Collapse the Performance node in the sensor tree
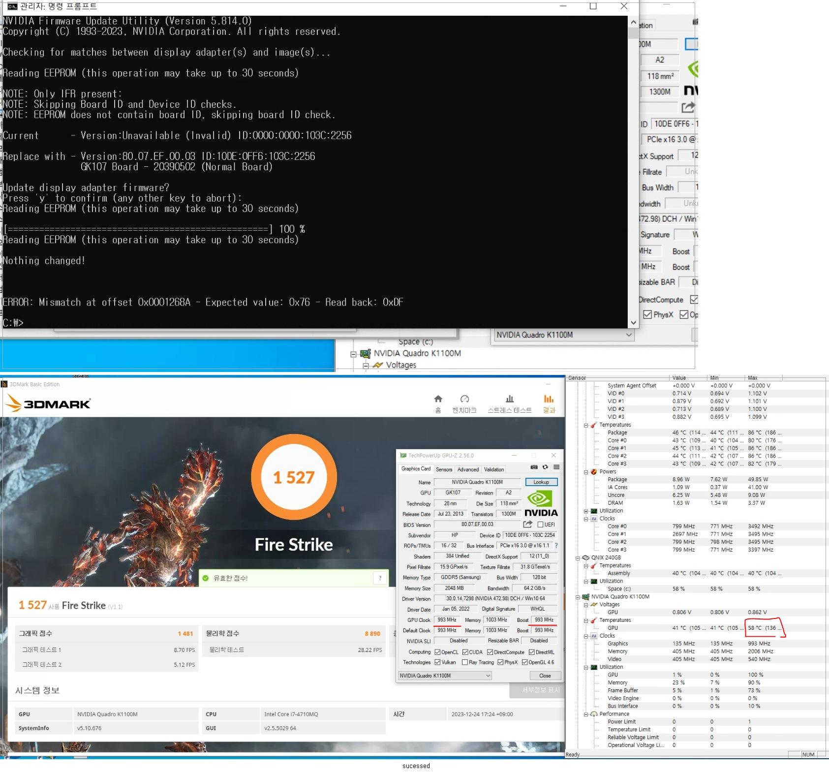Image resolution: width=829 pixels, height=772 pixels. click(x=586, y=714)
